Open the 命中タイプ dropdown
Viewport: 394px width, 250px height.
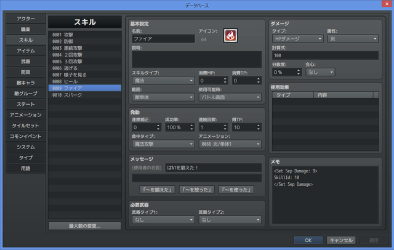tap(163, 144)
